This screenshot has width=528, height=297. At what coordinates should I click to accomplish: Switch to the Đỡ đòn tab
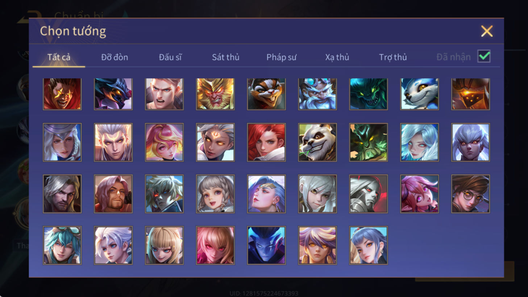coord(115,57)
